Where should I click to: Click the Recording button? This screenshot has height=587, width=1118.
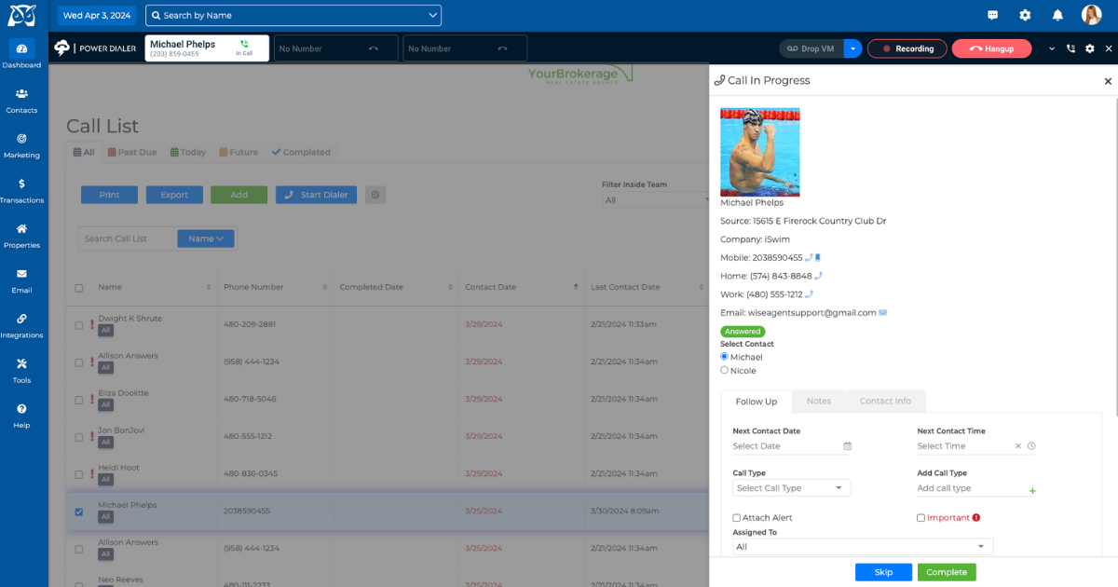pos(907,48)
